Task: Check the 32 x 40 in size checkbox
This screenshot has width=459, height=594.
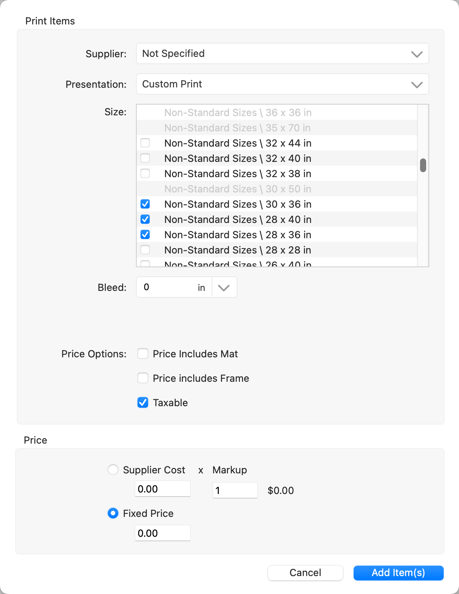Action: [145, 158]
